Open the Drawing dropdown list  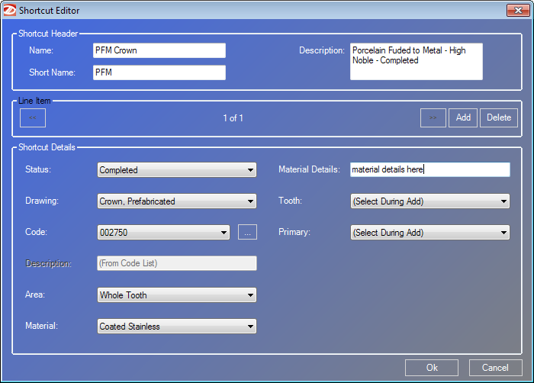(x=177, y=201)
